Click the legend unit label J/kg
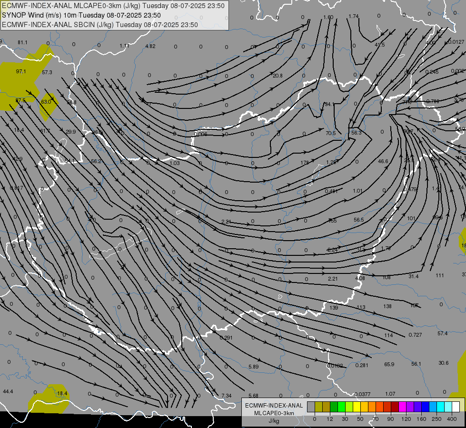Screen dimensions: 466x428 [274, 421]
